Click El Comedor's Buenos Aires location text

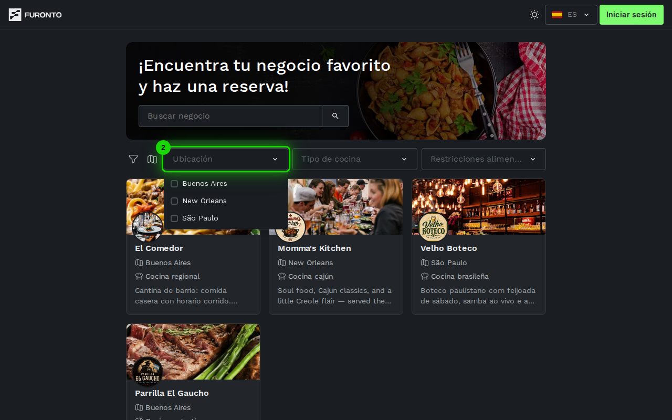[168, 262]
